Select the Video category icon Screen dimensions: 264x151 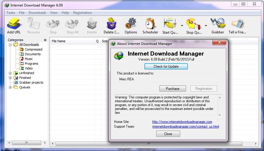(x=21, y=68)
